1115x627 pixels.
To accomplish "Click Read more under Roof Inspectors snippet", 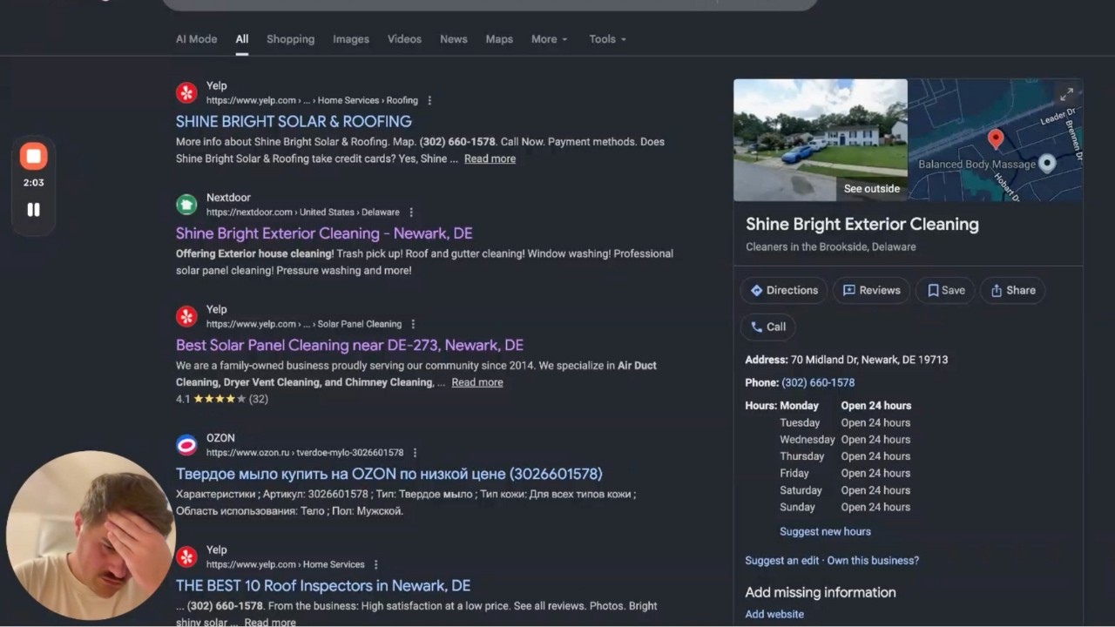I will tap(270, 622).
